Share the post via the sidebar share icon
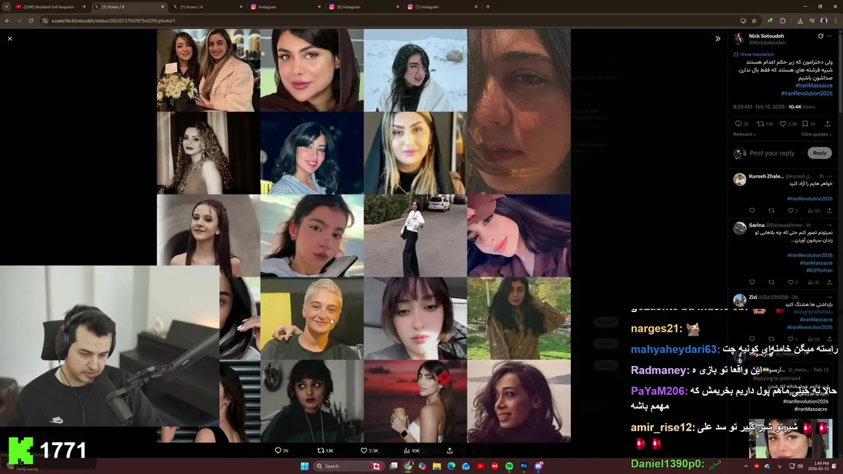The width and height of the screenshot is (843, 474). pos(828,124)
